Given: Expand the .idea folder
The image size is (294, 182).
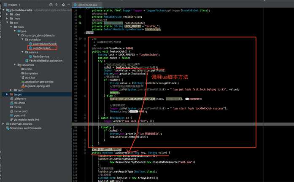Looking at the screenshot, I should coord(7,14).
